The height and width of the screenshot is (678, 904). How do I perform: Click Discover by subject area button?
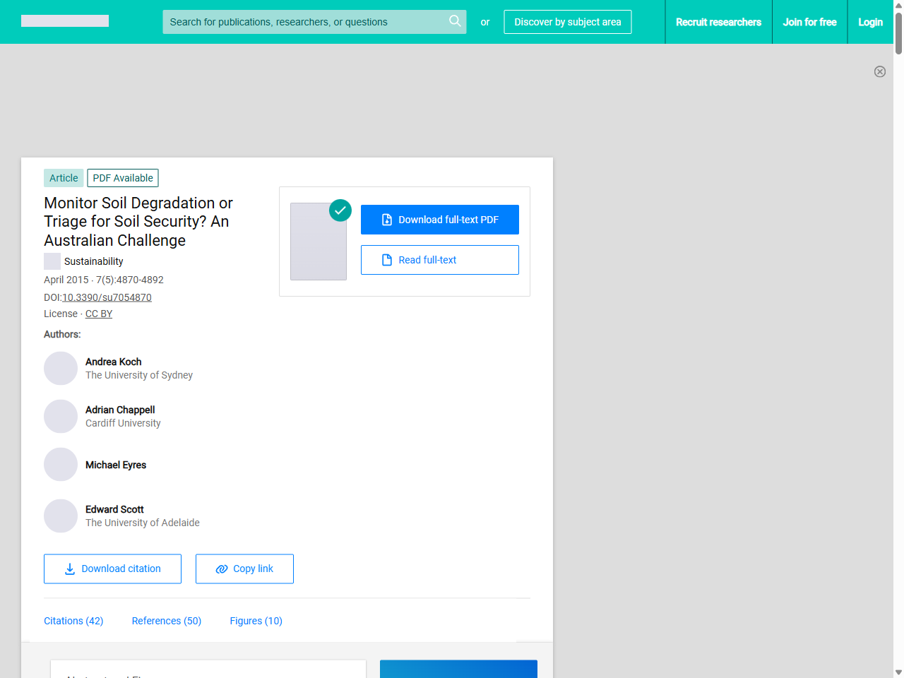point(568,22)
